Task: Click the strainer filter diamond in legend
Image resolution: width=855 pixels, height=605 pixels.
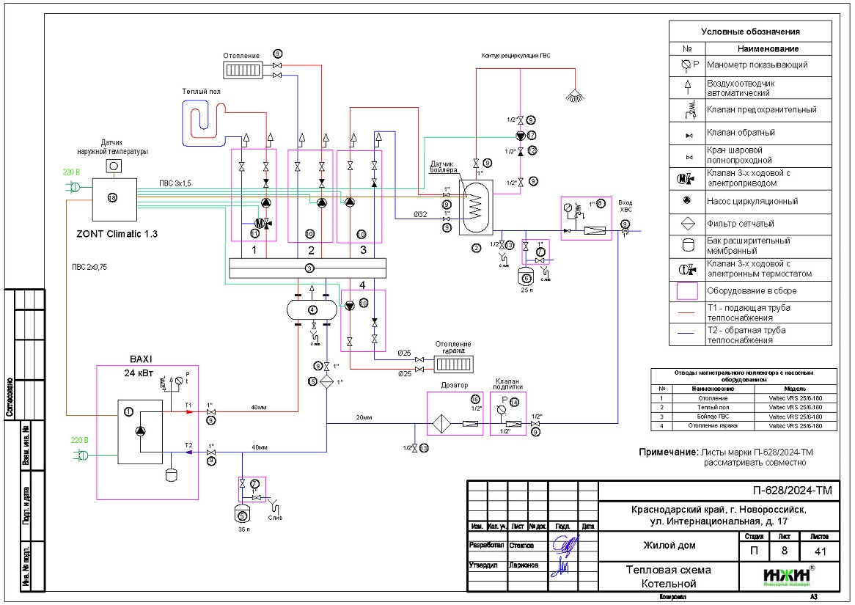Action: 687,224
